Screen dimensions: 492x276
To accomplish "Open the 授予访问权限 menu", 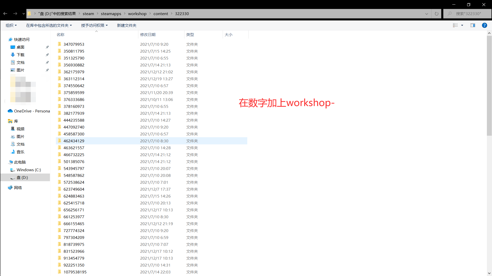I will (x=94, y=25).
